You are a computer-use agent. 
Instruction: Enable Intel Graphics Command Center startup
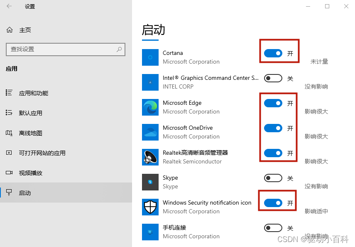pyautogui.click(x=273, y=78)
